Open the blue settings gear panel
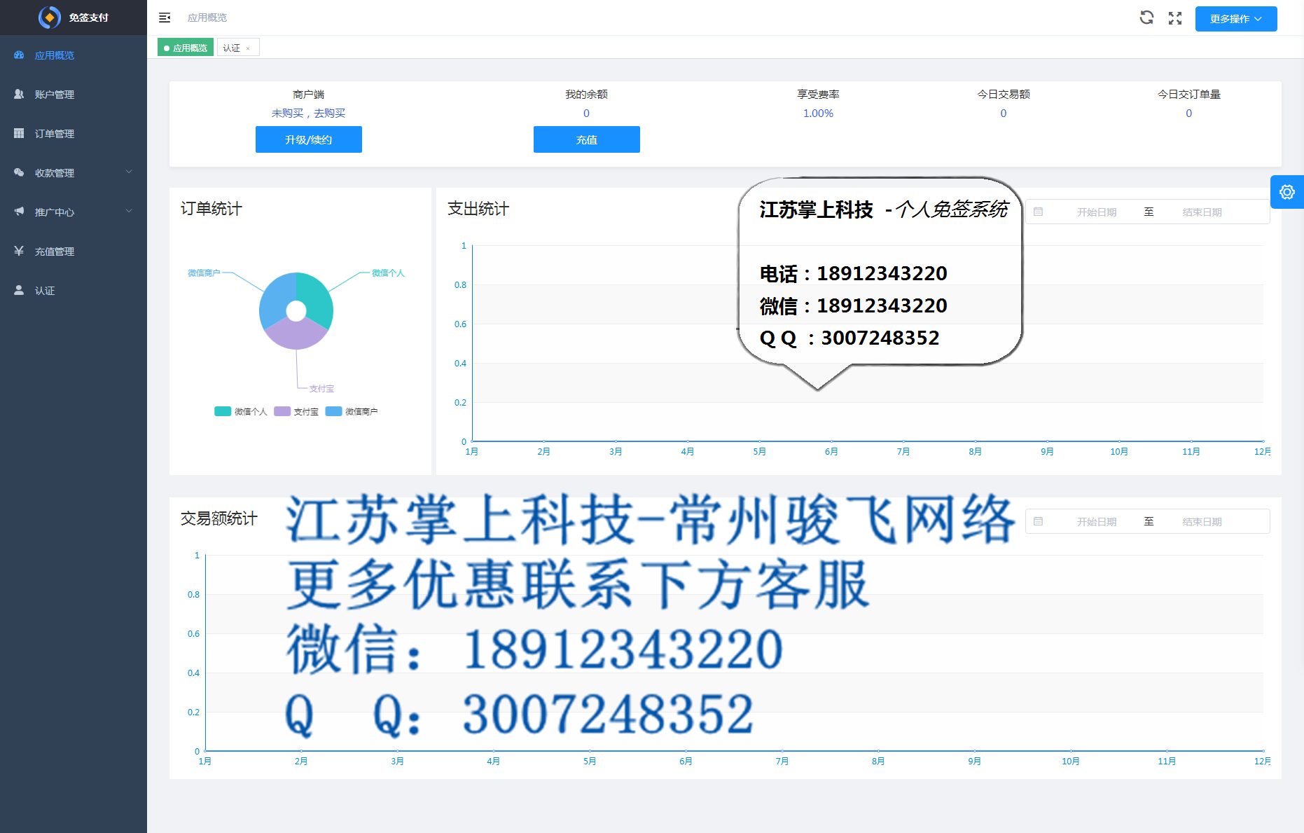Screen dimensions: 1304x833 pos(1286,192)
